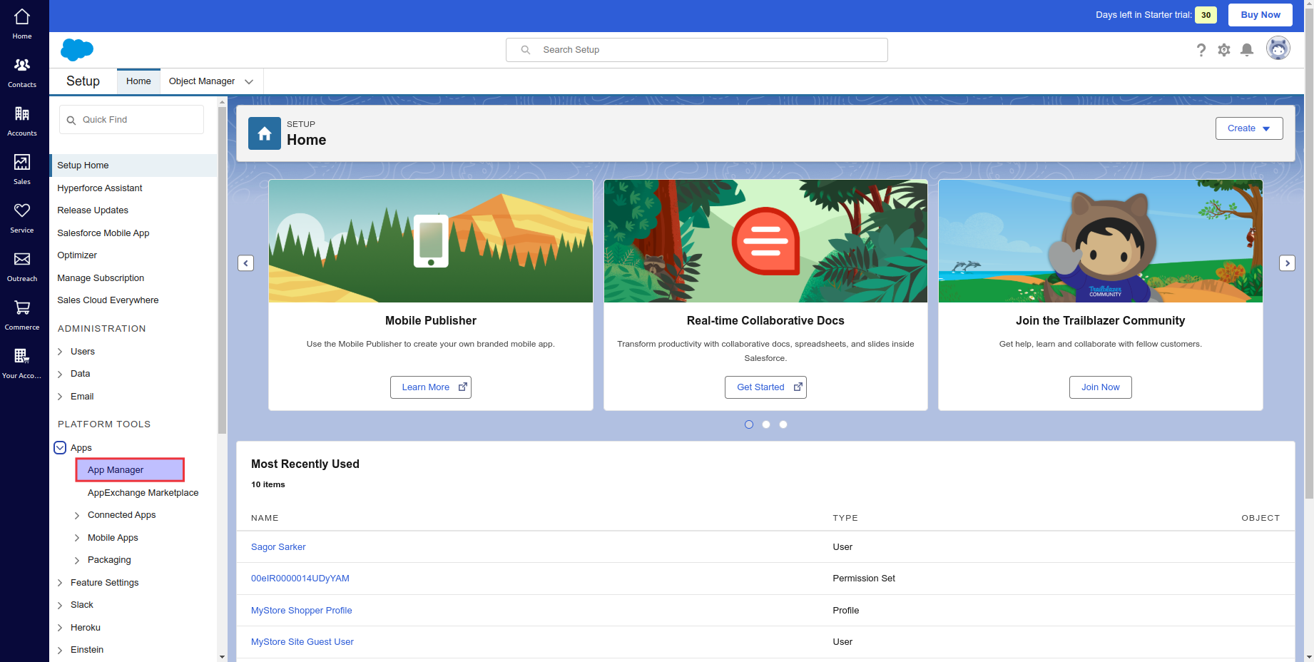This screenshot has height=662, width=1314.
Task: Open Service heart icon in sidebar
Action: click(22, 218)
